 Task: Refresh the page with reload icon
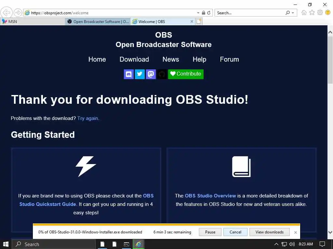pyautogui.click(x=209, y=13)
